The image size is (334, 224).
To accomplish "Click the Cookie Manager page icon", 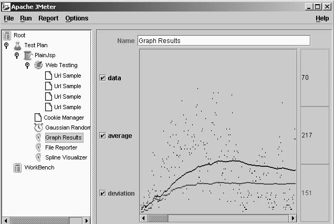I will tap(38, 118).
